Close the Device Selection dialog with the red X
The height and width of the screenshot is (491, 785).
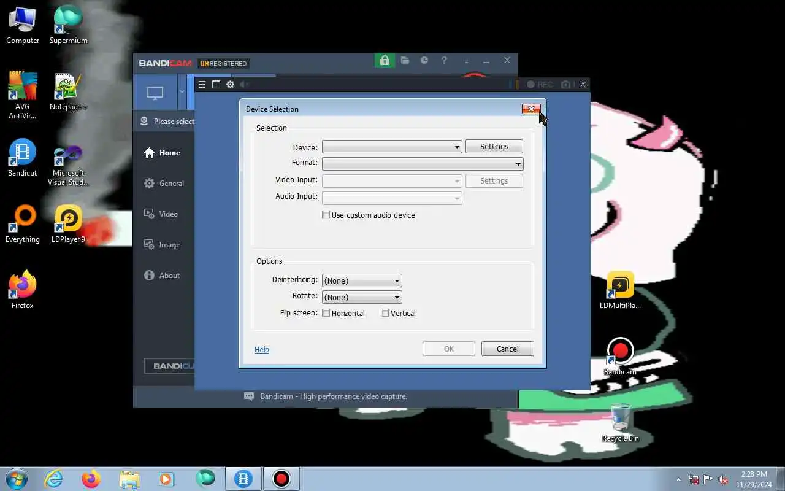click(531, 109)
